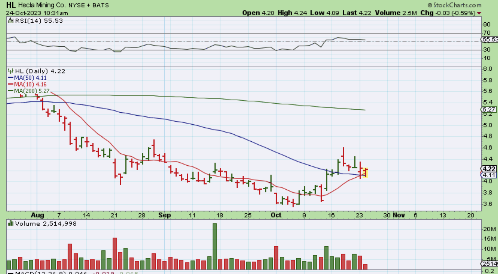Click the 28 label on the date axis
Viewport: 498px width, 274px height.
[142, 215]
